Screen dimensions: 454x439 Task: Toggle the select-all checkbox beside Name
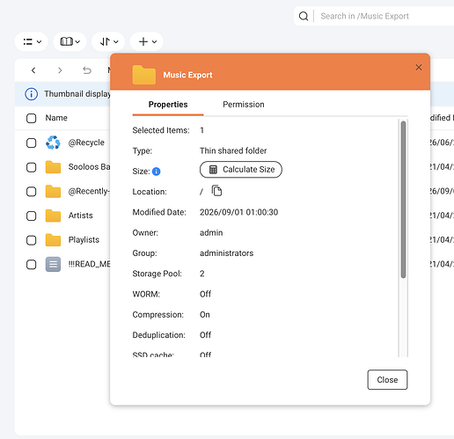coord(31,118)
